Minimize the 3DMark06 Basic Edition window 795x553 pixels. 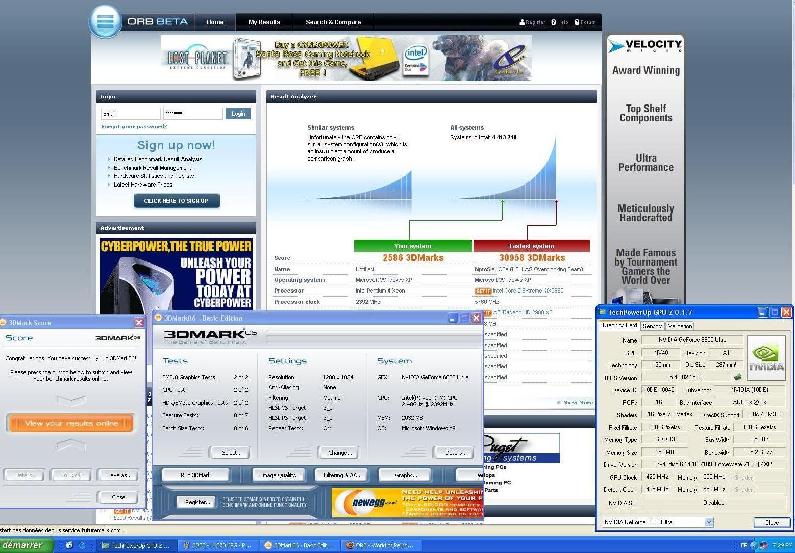[453, 318]
